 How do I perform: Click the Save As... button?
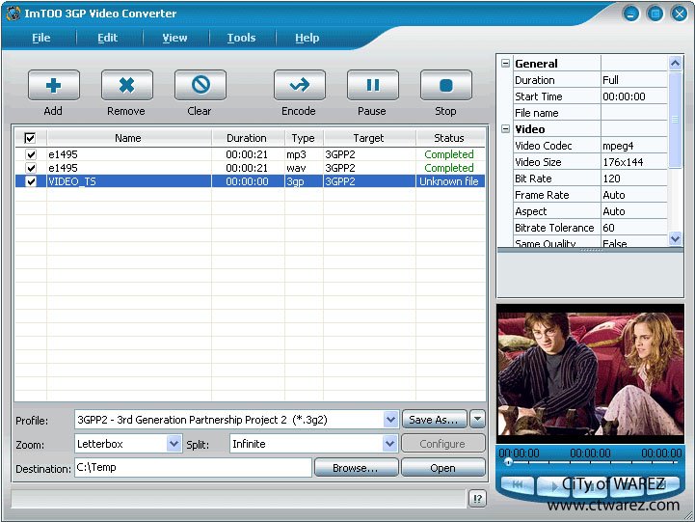tap(435, 419)
